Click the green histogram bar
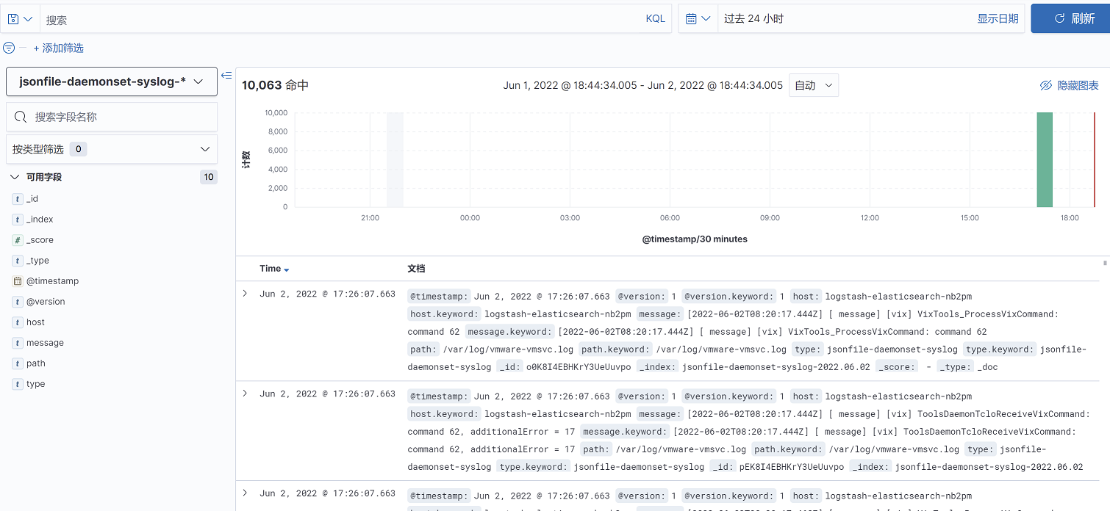 [x=1045, y=160]
